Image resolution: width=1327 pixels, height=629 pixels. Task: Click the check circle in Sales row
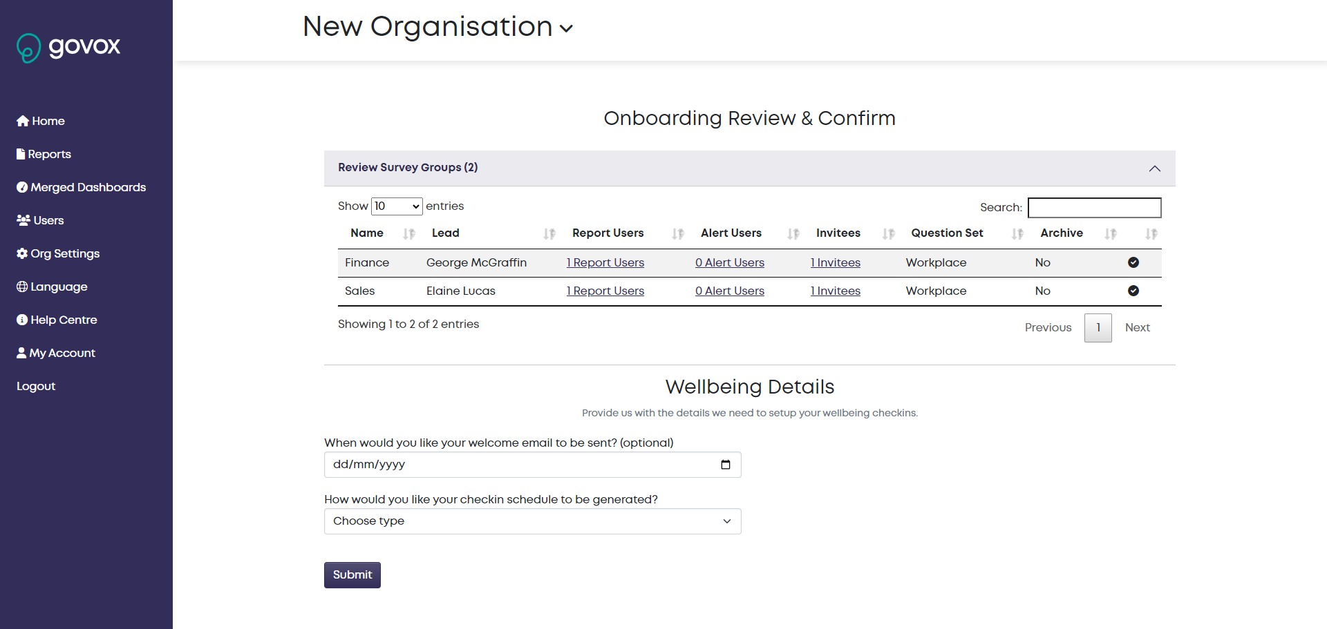pos(1133,291)
